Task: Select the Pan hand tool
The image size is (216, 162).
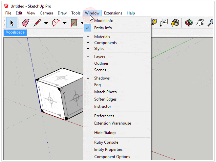Action: click(x=200, y=23)
